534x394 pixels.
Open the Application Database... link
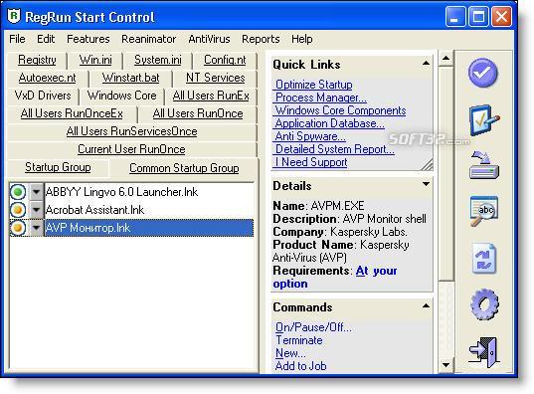[329, 123]
